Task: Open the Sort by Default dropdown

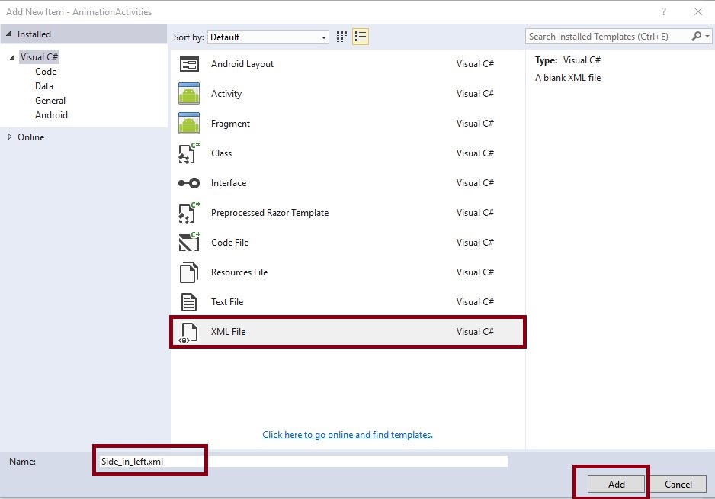Action: point(268,37)
